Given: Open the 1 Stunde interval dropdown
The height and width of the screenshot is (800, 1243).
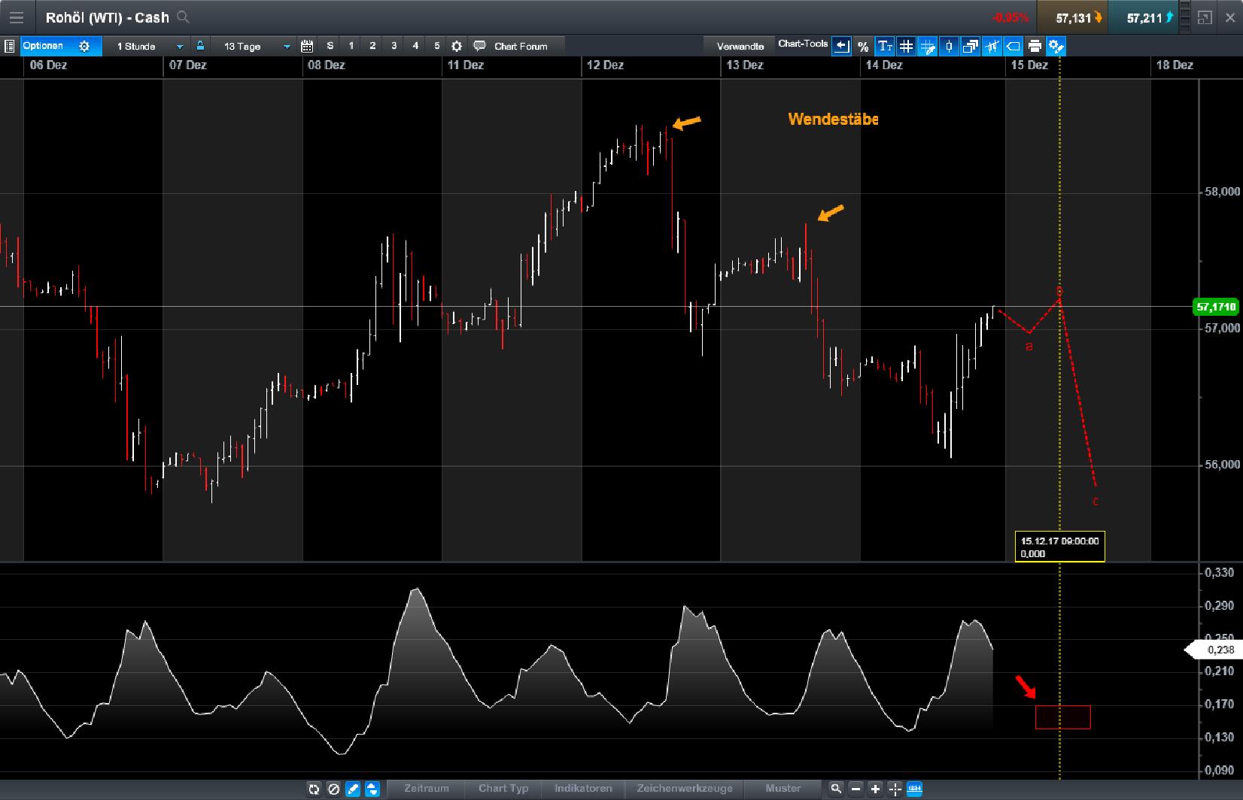Looking at the screenshot, I should pyautogui.click(x=147, y=46).
